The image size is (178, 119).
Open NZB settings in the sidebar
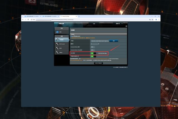pyautogui.click(x=62, y=48)
